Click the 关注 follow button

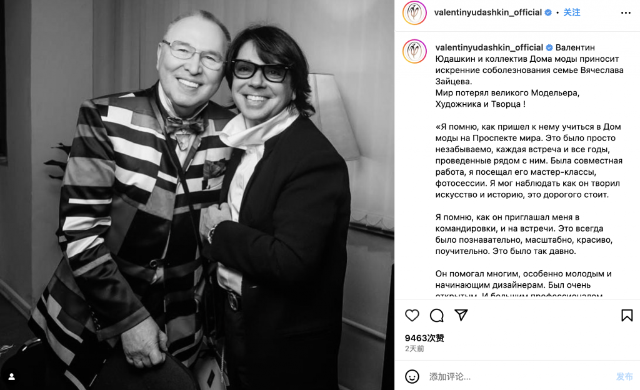point(572,12)
